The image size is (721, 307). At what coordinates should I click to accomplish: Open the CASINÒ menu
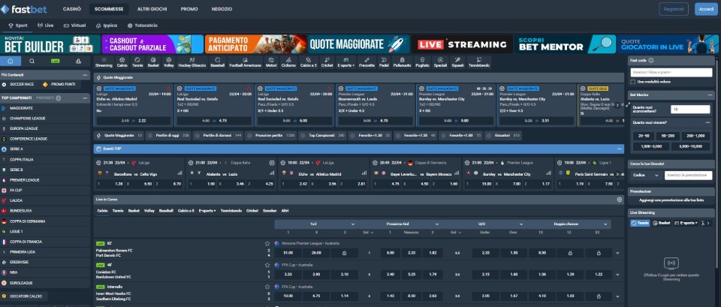coord(72,9)
